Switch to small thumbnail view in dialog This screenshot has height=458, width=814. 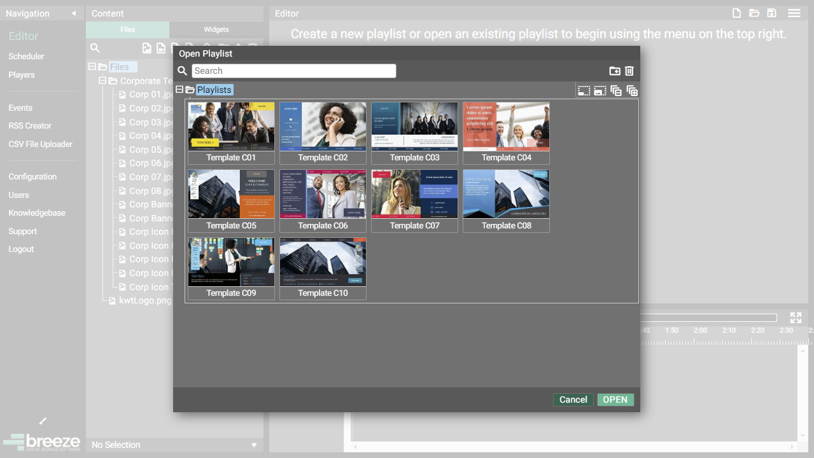(x=584, y=91)
